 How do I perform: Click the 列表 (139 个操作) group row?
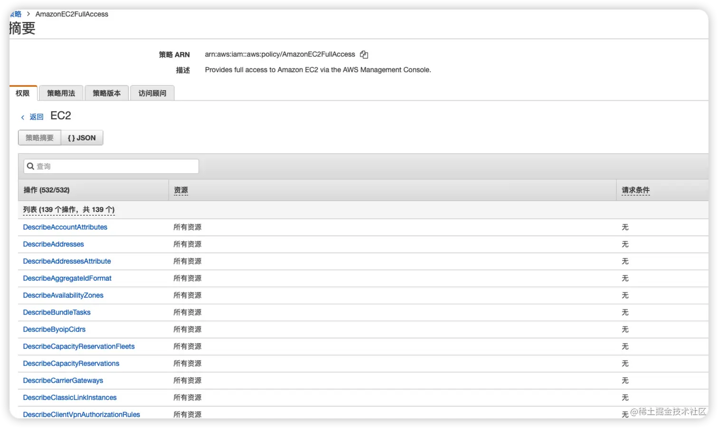(363, 210)
